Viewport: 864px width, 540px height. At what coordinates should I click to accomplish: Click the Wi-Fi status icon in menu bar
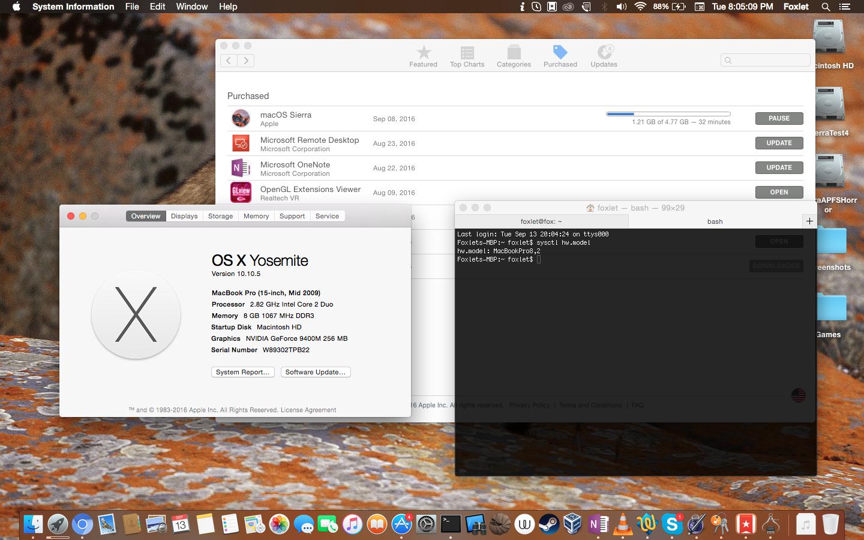pyautogui.click(x=640, y=7)
